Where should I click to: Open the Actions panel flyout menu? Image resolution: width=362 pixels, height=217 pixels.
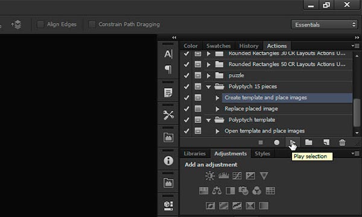tap(356, 46)
